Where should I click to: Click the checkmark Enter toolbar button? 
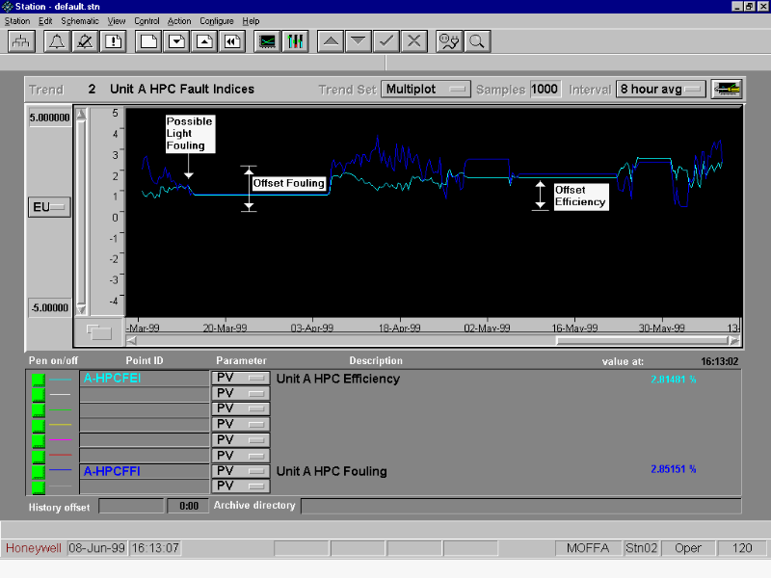click(385, 41)
